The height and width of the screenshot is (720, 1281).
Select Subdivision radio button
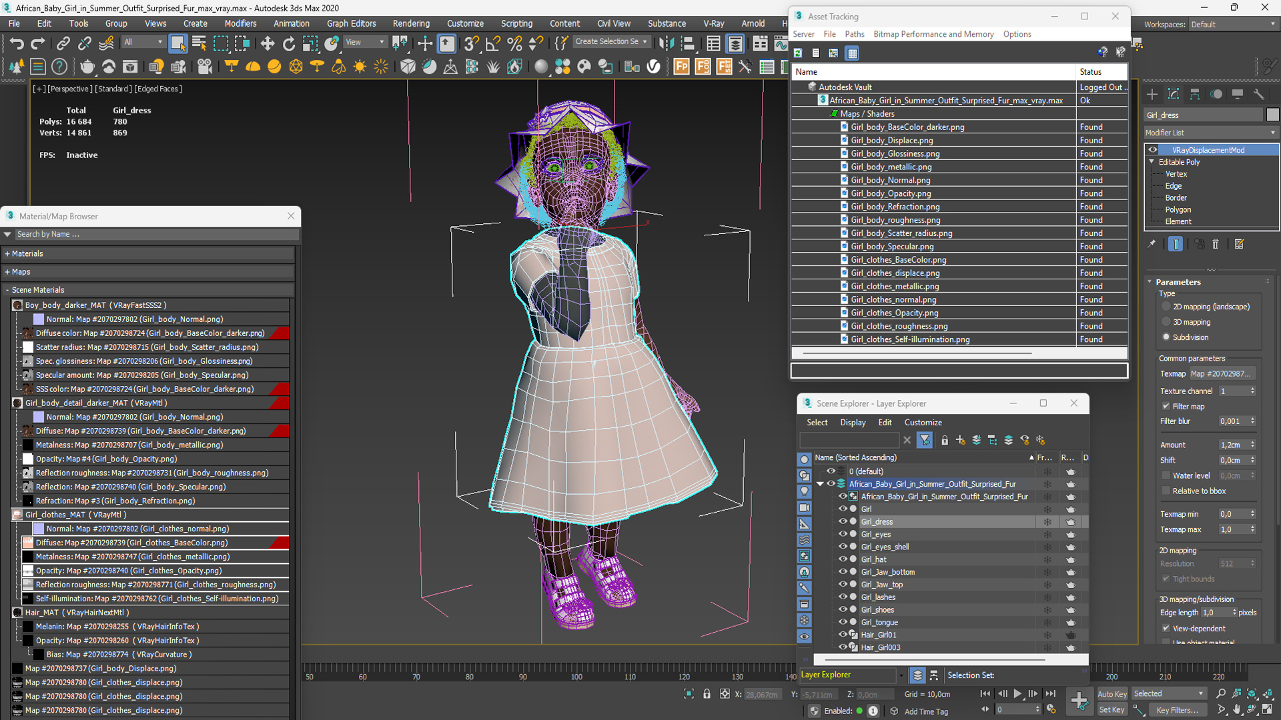[1166, 337]
